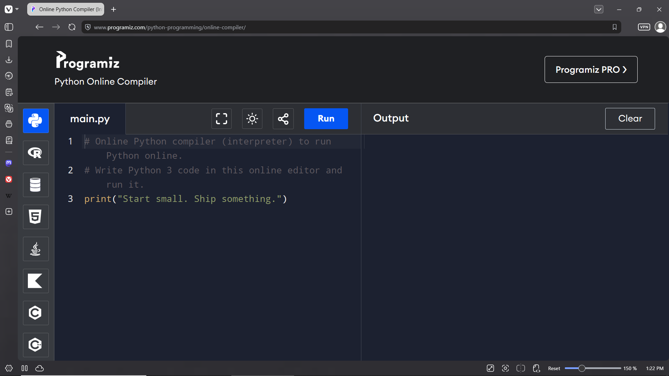The width and height of the screenshot is (669, 376).
Task: Toggle tiling panel status icon
Action: [x=24, y=368]
